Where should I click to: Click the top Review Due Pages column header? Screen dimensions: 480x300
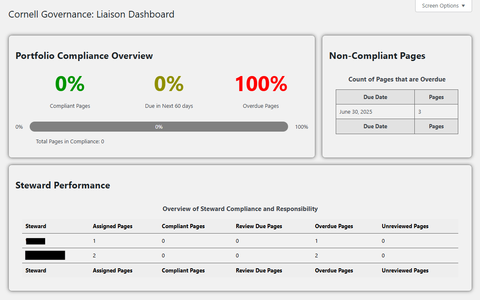coord(259,226)
